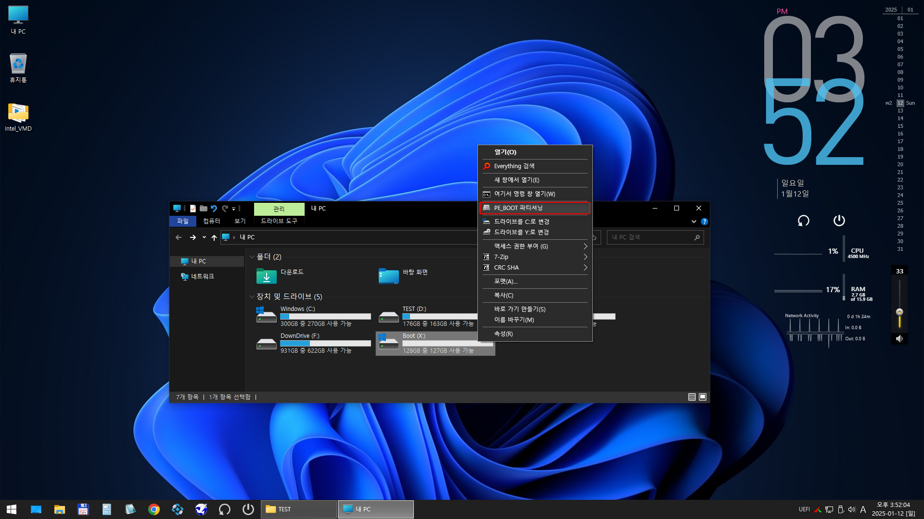Click the power icon on the desktop widget

(x=839, y=221)
